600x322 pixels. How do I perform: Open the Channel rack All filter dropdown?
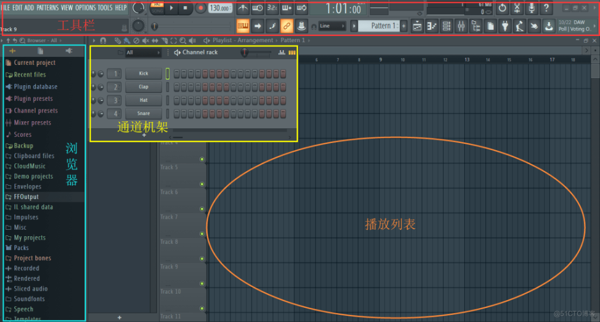(143, 53)
